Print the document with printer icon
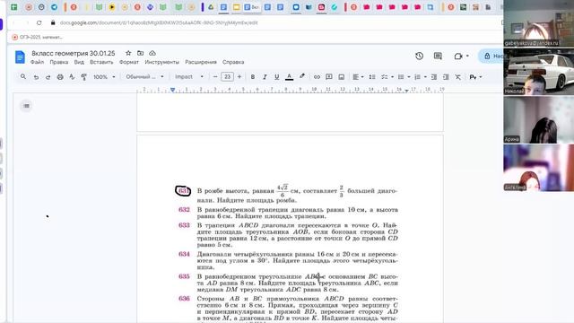 tap(60, 77)
